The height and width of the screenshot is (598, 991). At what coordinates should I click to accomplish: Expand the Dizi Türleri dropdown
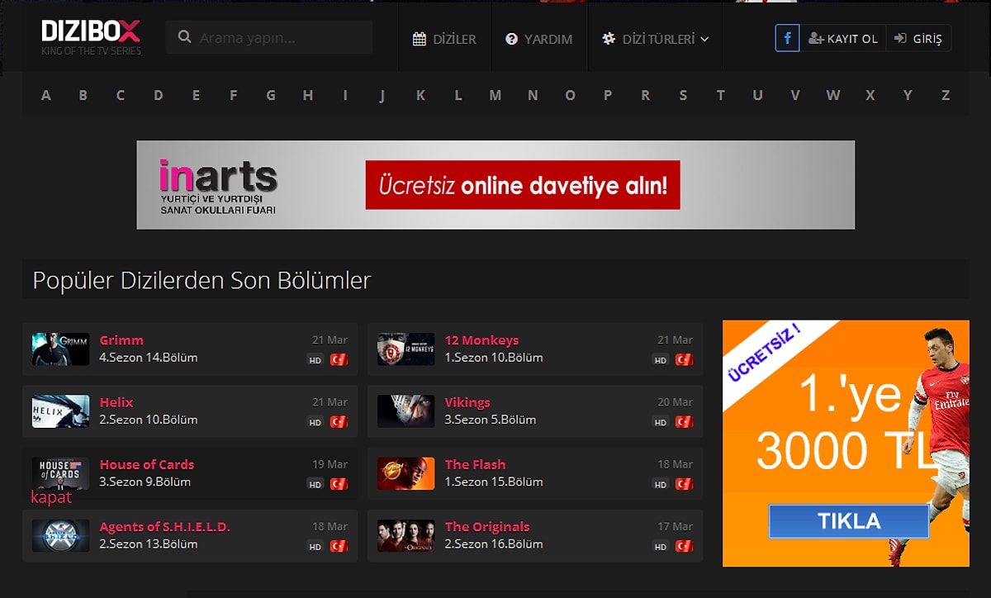(655, 39)
